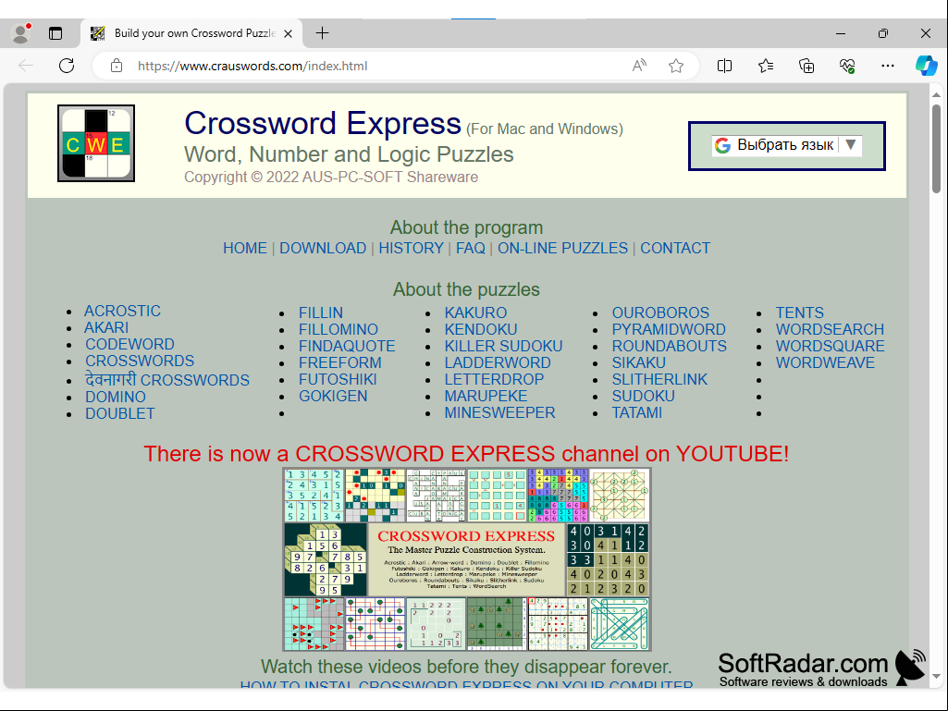The width and height of the screenshot is (948, 711).
Task: Open the tab actions menu icon
Action: (x=55, y=33)
